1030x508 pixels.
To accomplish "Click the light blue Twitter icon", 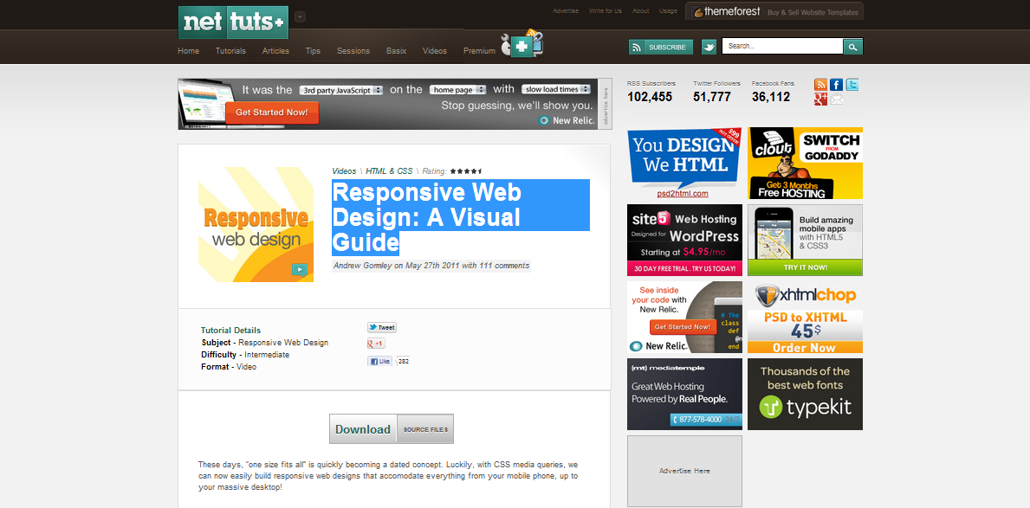I will [x=852, y=85].
